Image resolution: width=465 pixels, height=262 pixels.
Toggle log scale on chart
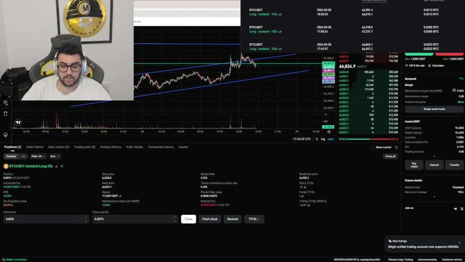[323, 139]
